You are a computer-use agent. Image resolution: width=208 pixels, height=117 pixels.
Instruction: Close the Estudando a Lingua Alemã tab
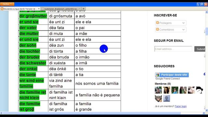(x=39, y=9)
